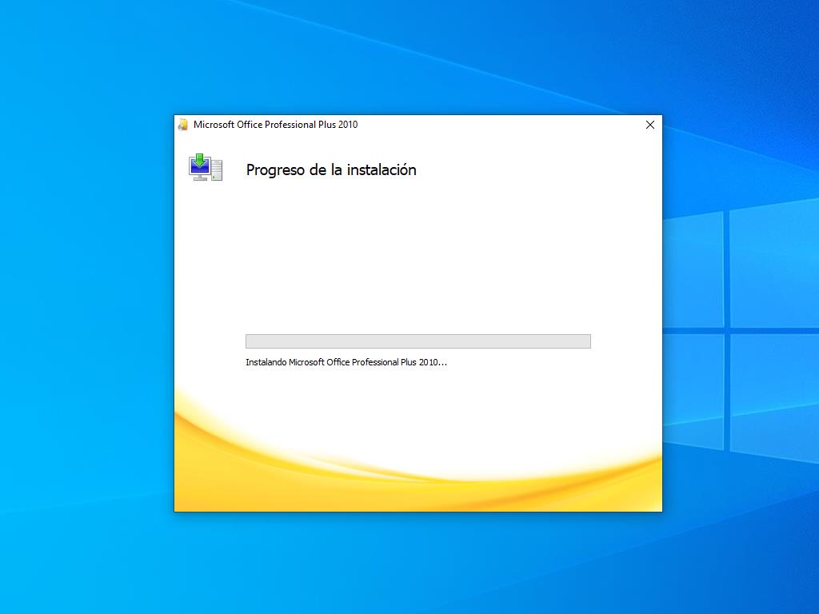Screen dimensions: 819x614
Task: Click the 'Instalando Microsoft Office Professional Plus 2010...' status text
Action: tap(346, 362)
